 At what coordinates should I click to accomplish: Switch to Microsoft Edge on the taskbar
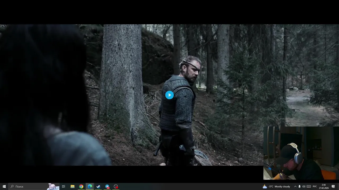click(x=90, y=187)
